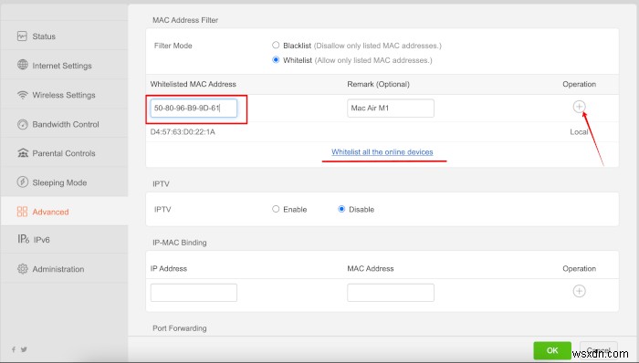639x363 pixels.
Task: Click the Status waveform icon
Action: point(22,36)
